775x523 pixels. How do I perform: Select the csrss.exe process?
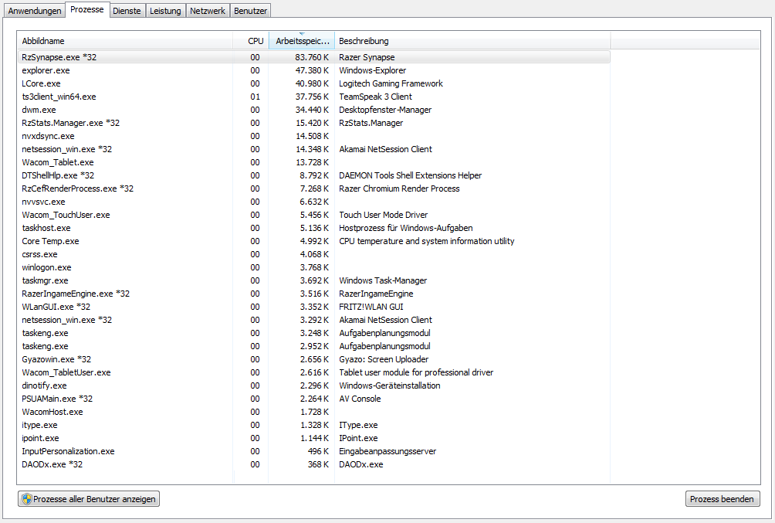(314, 254)
